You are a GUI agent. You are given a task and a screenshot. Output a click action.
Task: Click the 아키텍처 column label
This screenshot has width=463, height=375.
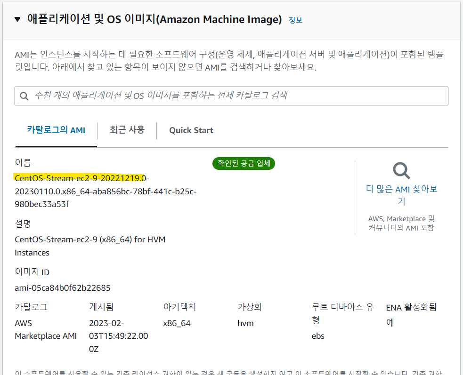[x=179, y=307]
